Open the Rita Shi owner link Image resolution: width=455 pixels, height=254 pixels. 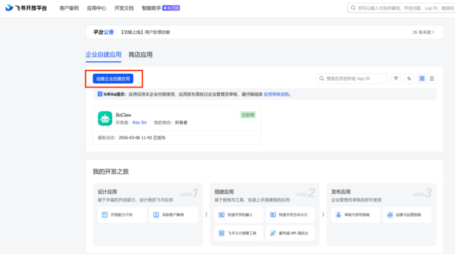139,123
